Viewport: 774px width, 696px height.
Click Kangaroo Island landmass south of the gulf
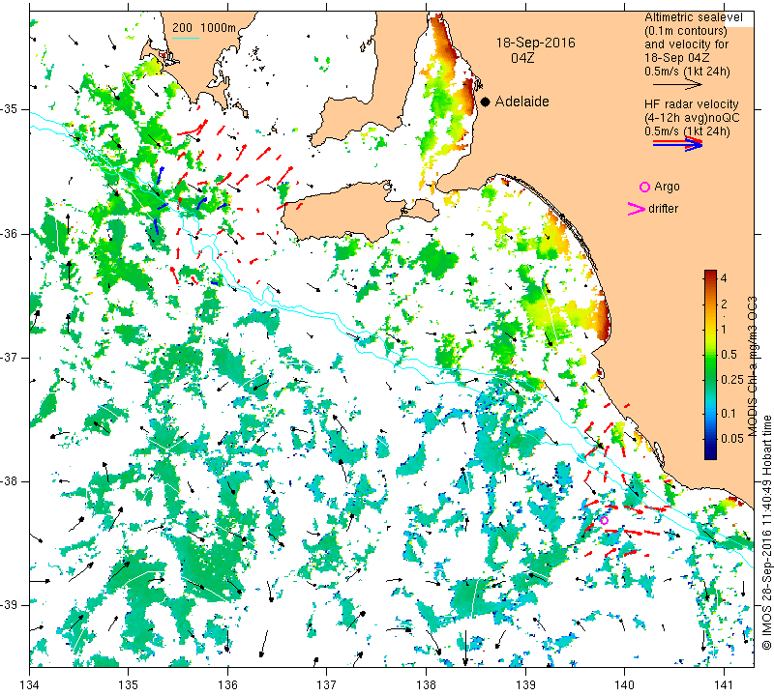[x=345, y=210]
